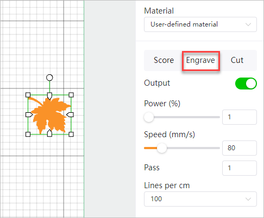Image resolution: width=264 pixels, height=218 pixels.
Task: Click the bottom-middle edge handle of the leaf
Action: pyautogui.click(x=49, y=133)
